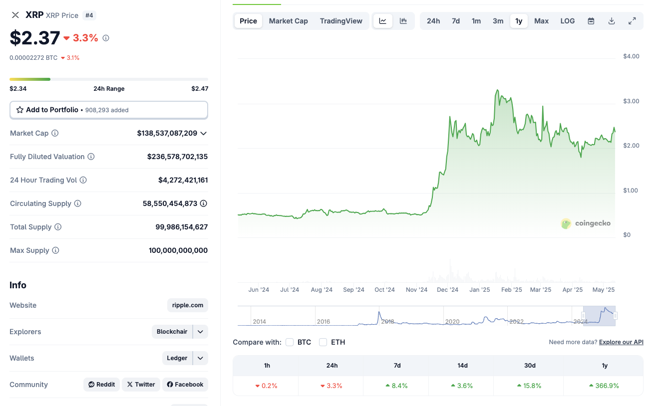Switch to line chart view icon
Screen dimensions: 666x406
click(383, 21)
